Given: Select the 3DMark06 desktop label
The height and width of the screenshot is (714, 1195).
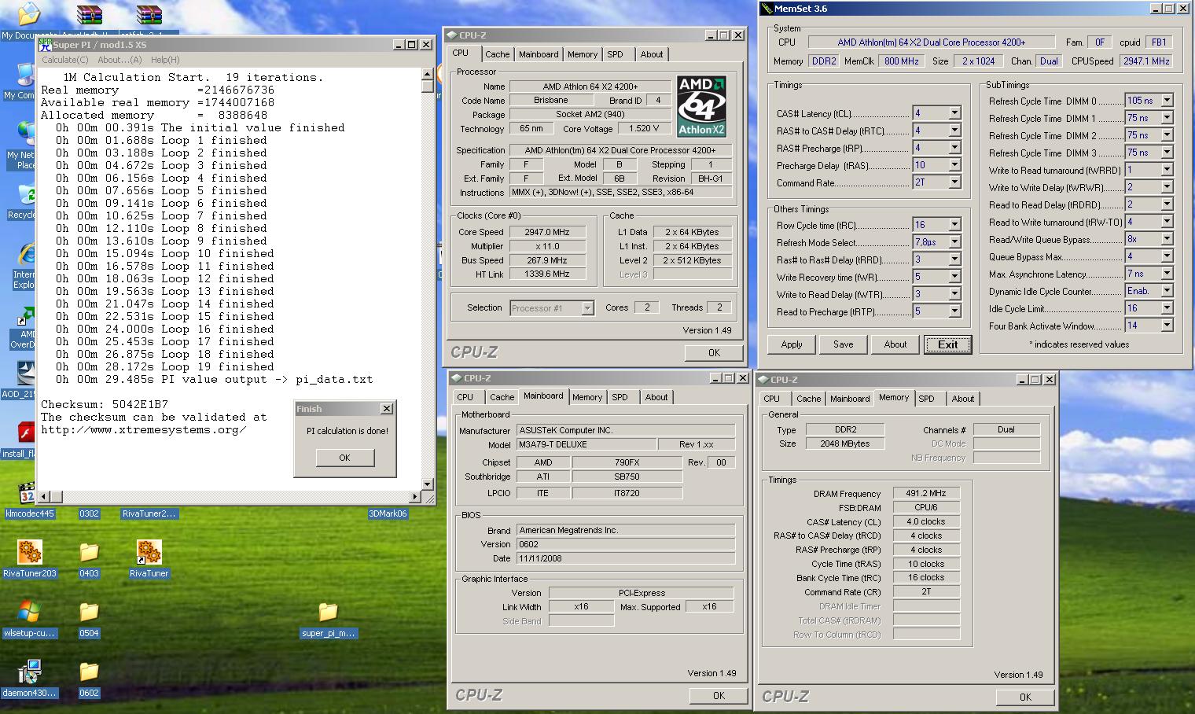Looking at the screenshot, I should (x=388, y=513).
